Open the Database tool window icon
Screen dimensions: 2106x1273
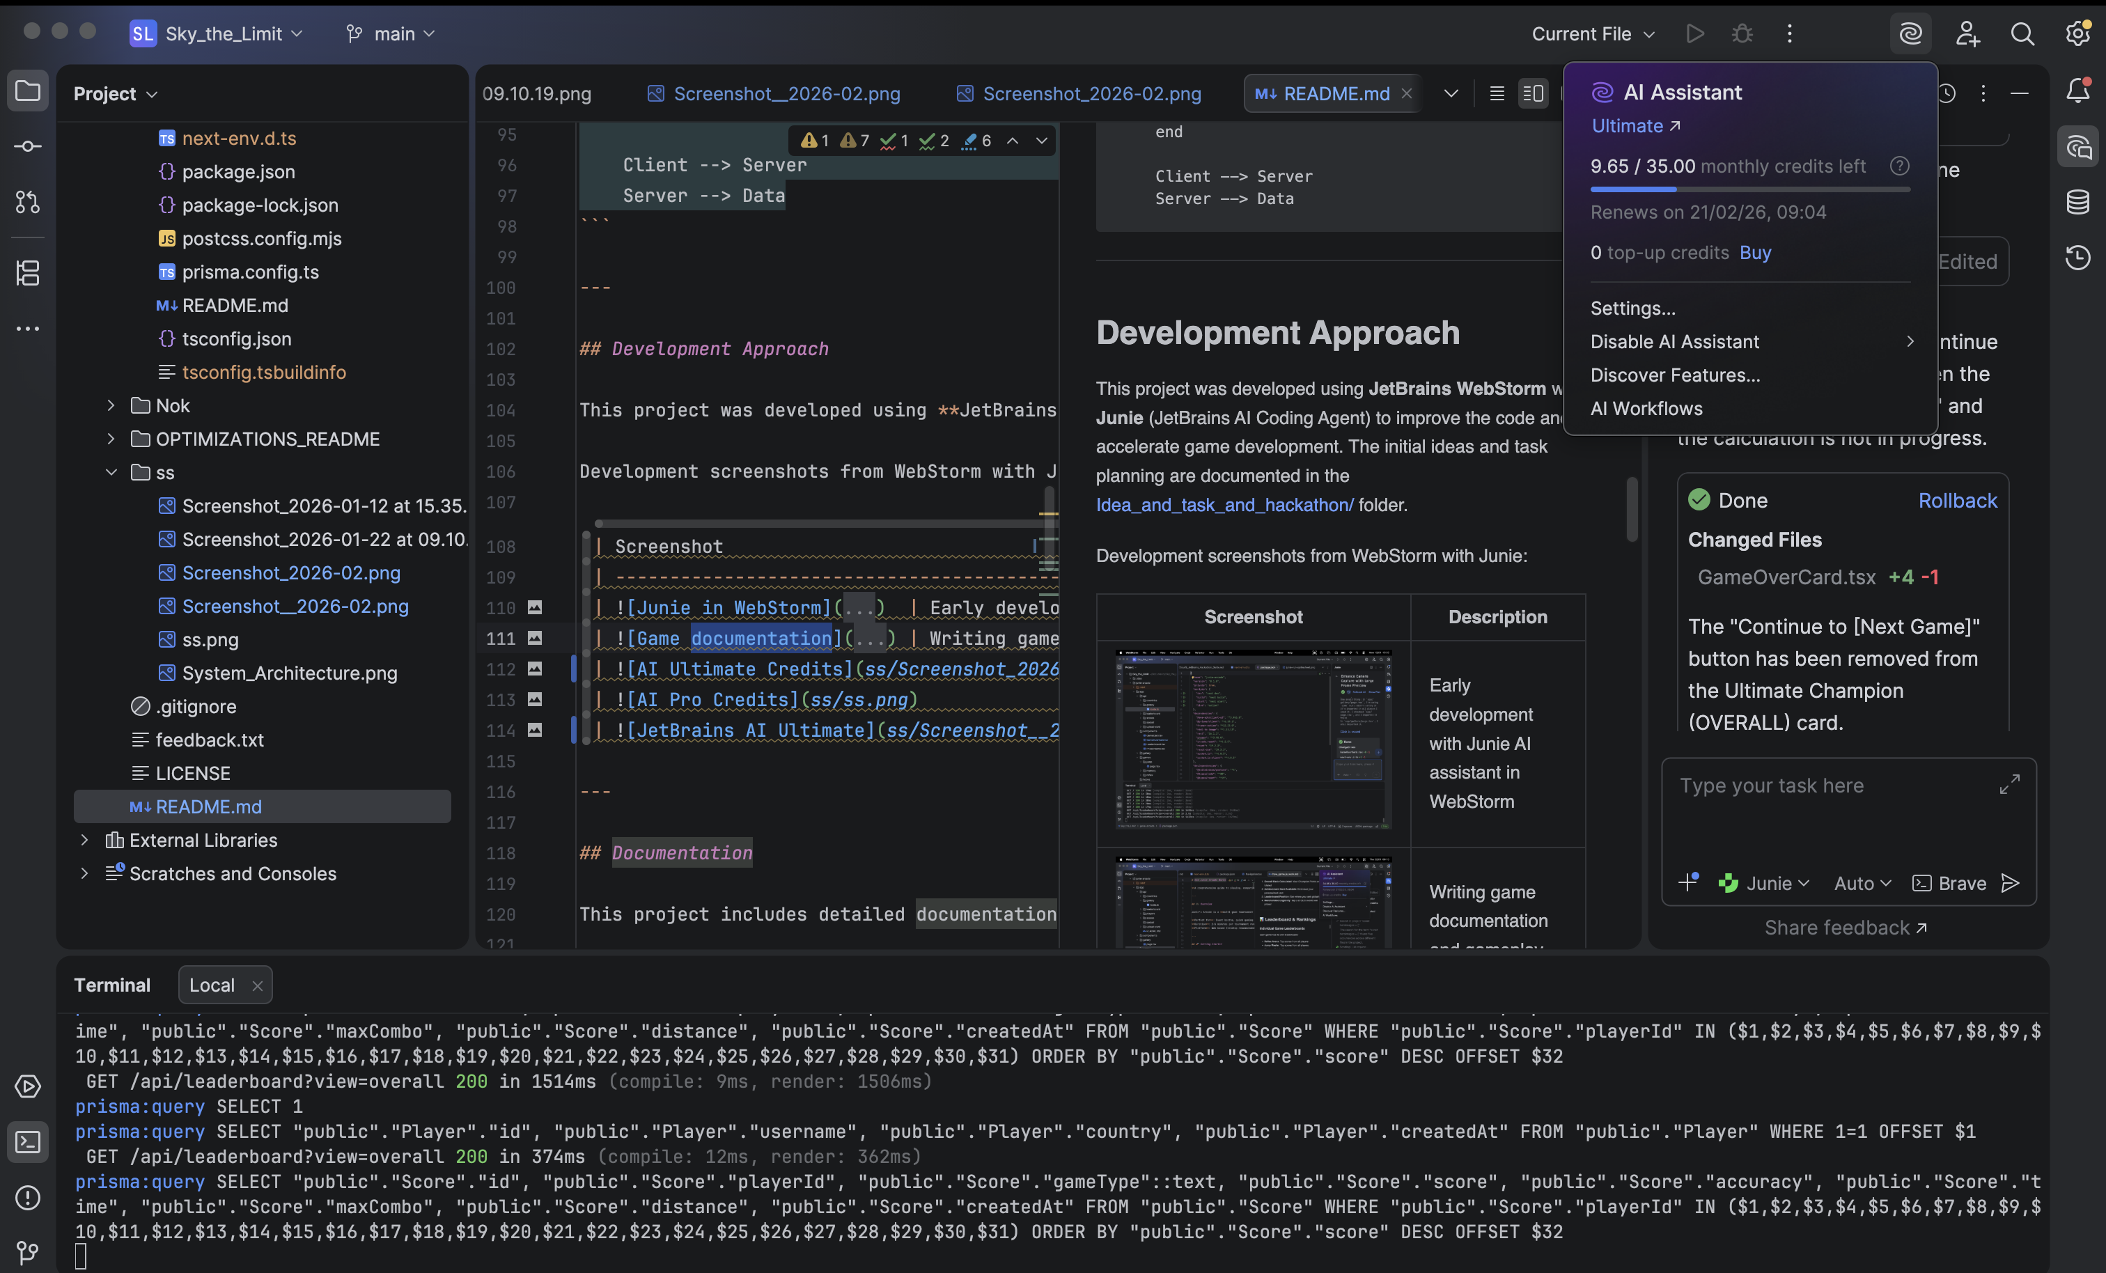pos(2077,203)
